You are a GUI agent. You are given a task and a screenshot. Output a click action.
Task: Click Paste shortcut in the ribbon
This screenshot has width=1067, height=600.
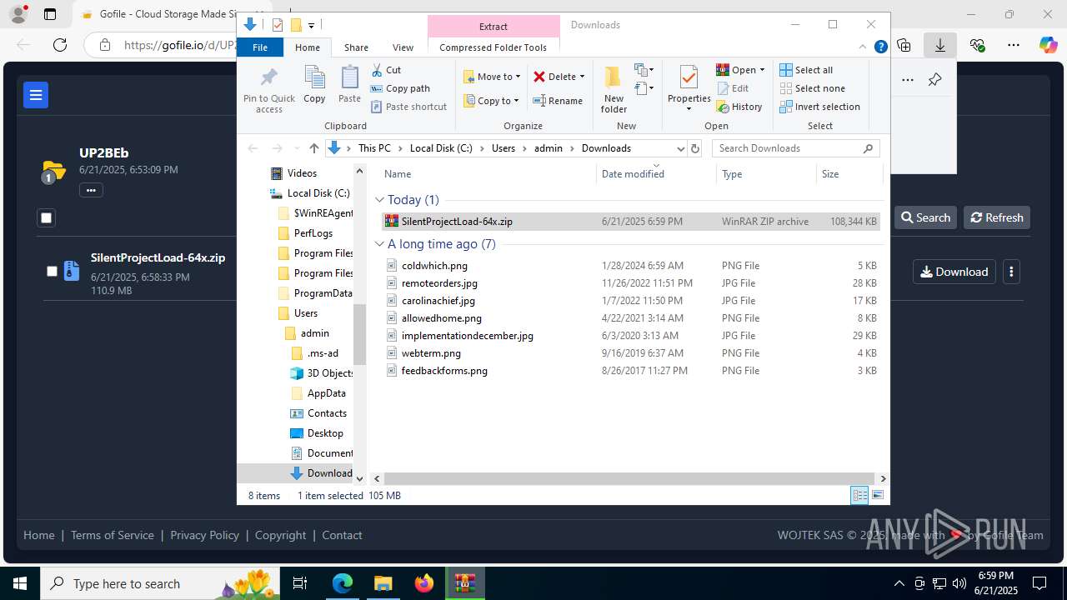(x=408, y=107)
